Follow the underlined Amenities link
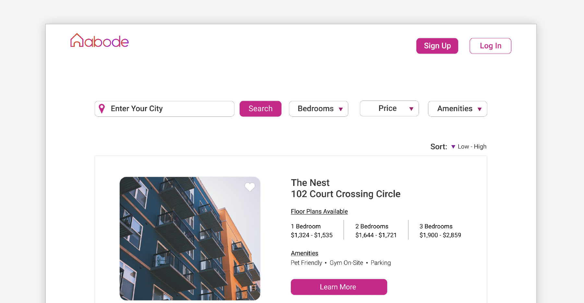This screenshot has height=303, width=584. 304,253
